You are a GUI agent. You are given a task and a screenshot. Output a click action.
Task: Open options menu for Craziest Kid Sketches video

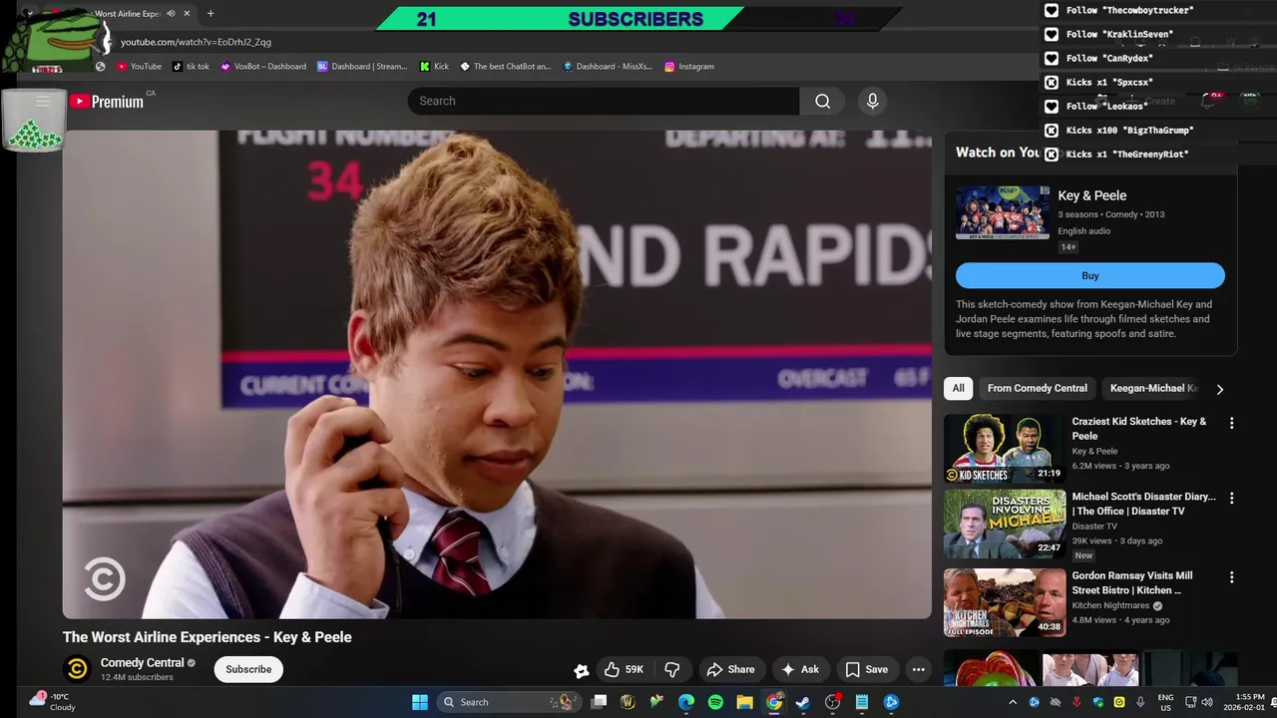tap(1231, 423)
